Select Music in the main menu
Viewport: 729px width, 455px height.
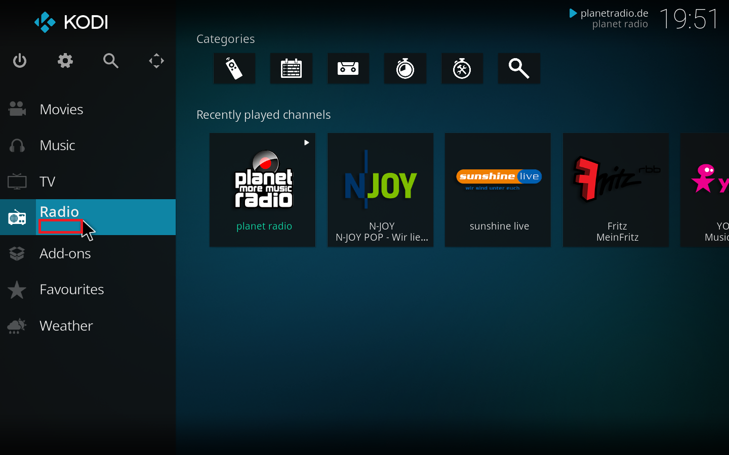tap(88, 146)
